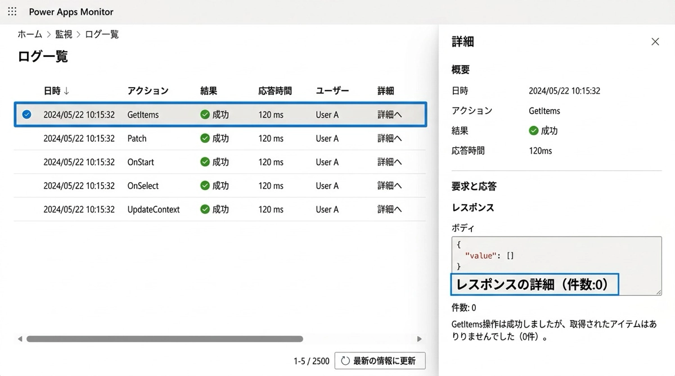Image resolution: width=675 pixels, height=376 pixels.
Task: Click the sort arrow beside 日時 header
Action: pos(66,91)
